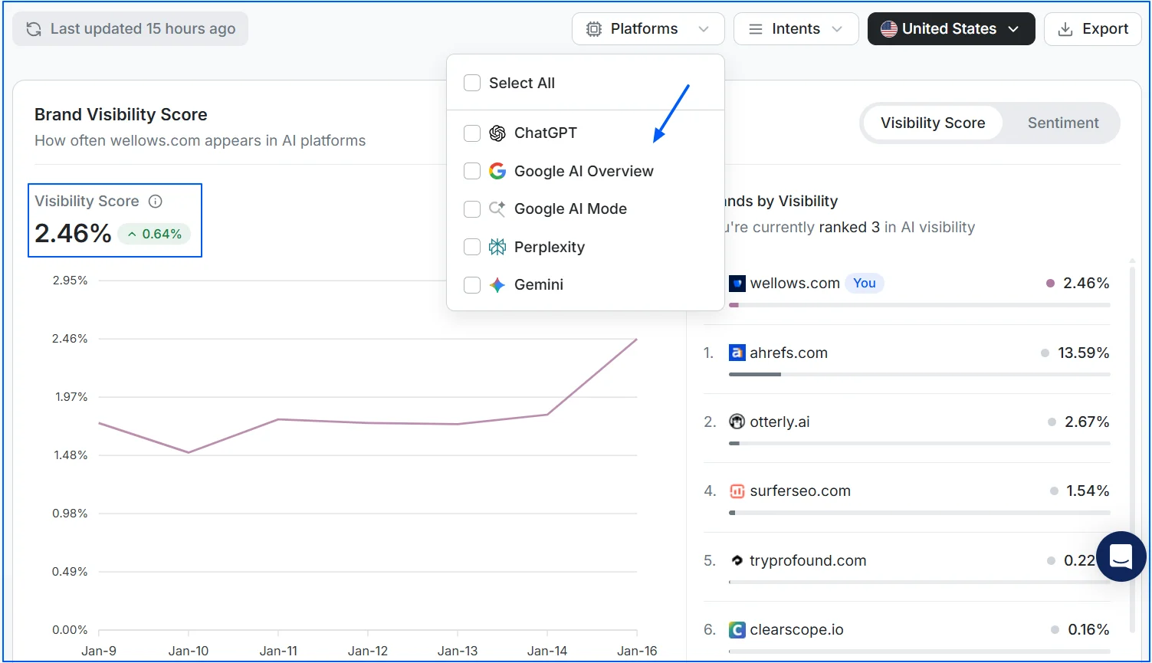Select the ChatGPT option label

coord(546,133)
